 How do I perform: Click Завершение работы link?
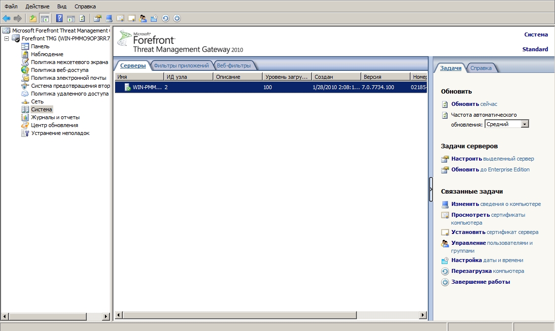[480, 282]
